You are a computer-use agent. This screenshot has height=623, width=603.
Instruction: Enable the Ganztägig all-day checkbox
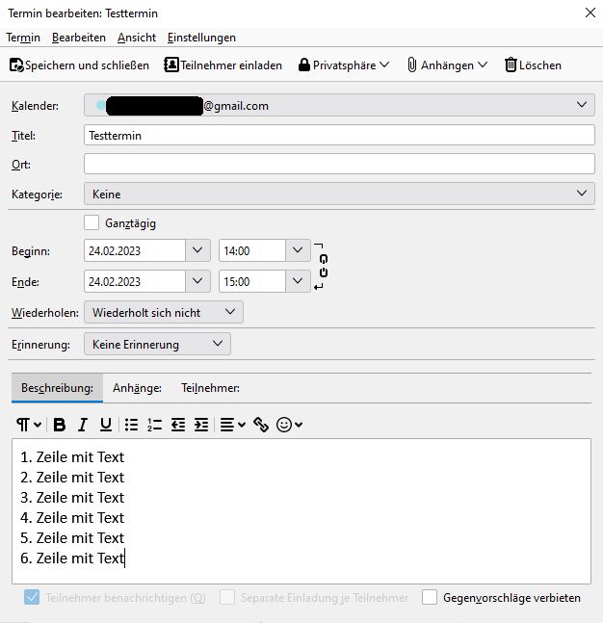pyautogui.click(x=92, y=222)
